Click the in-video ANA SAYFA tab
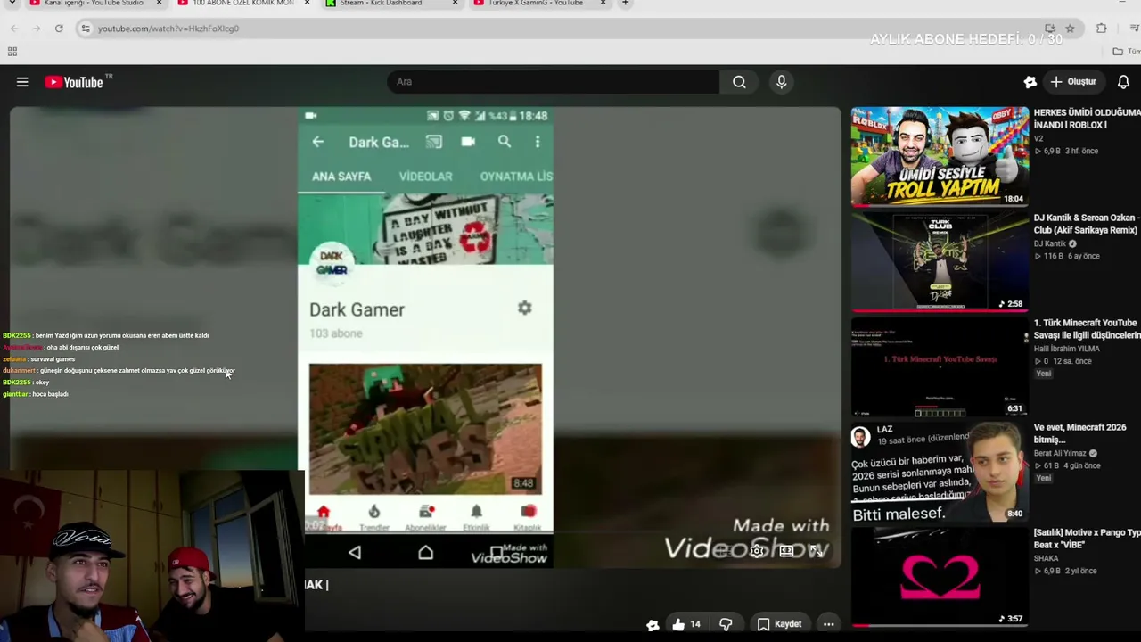Image resolution: width=1141 pixels, height=642 pixels. (341, 177)
